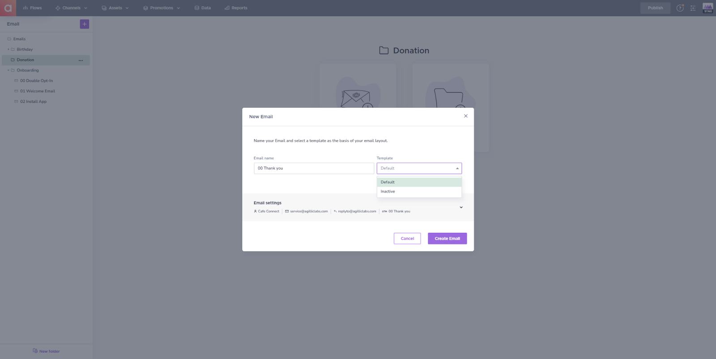Open the Donation folder three-dots menu
Screen dimensions: 716x359
pyautogui.click(x=81, y=60)
